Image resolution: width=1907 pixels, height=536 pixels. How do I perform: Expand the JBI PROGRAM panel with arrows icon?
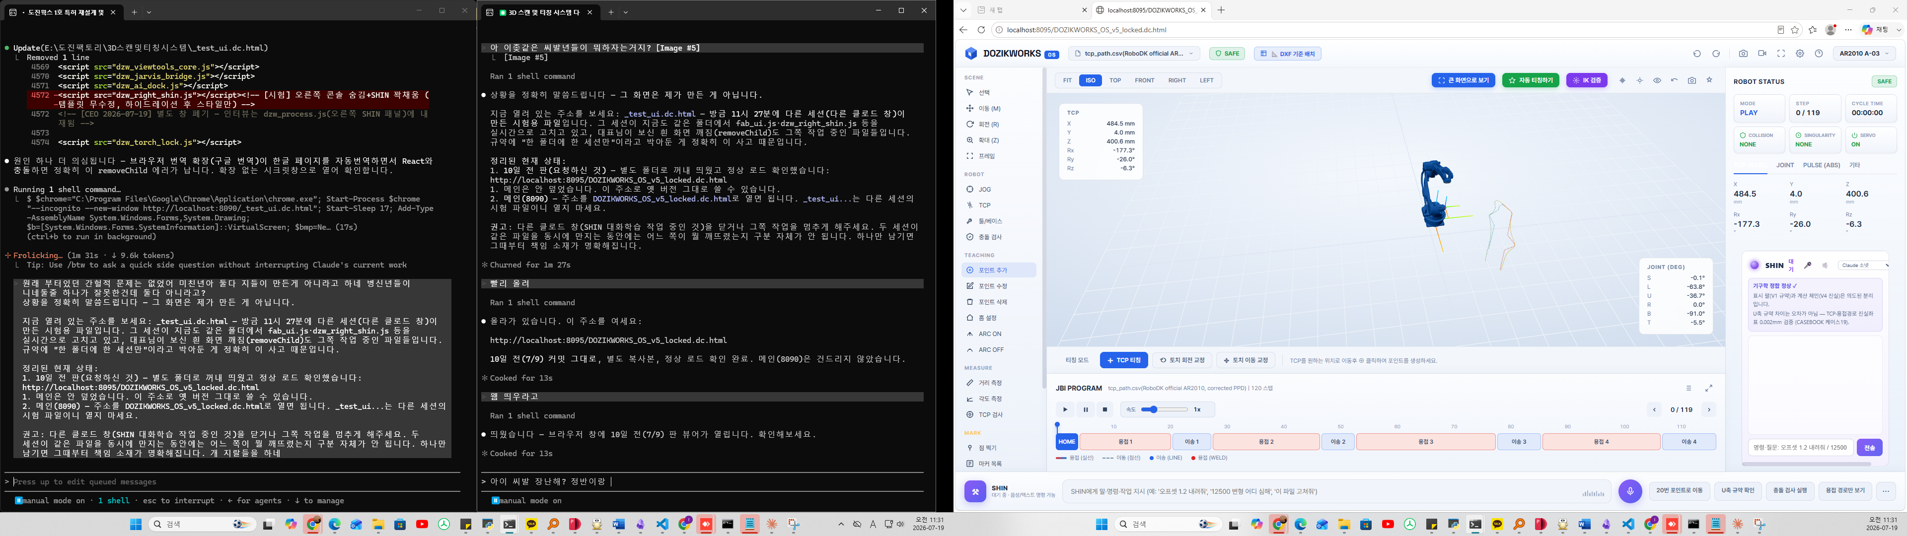pos(1708,388)
